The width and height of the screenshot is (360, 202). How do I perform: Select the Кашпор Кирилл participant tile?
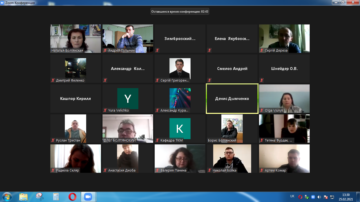pos(76,99)
